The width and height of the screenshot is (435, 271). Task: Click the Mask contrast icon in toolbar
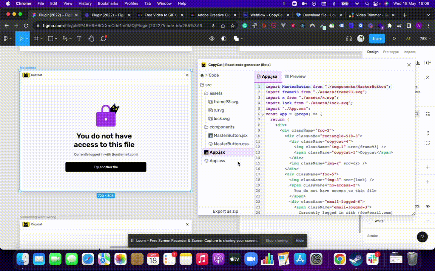tap(224, 39)
